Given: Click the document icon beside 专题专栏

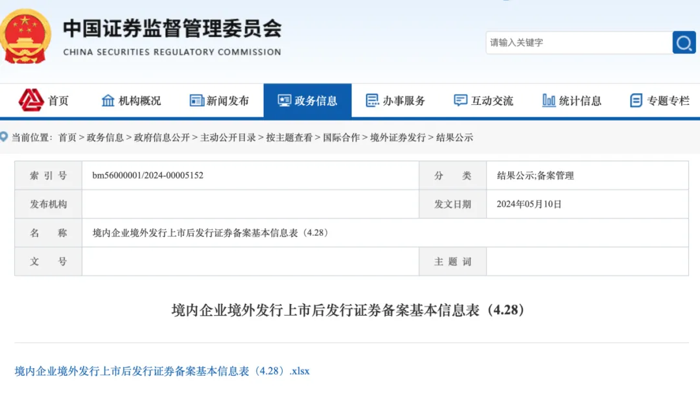Looking at the screenshot, I should tap(636, 100).
